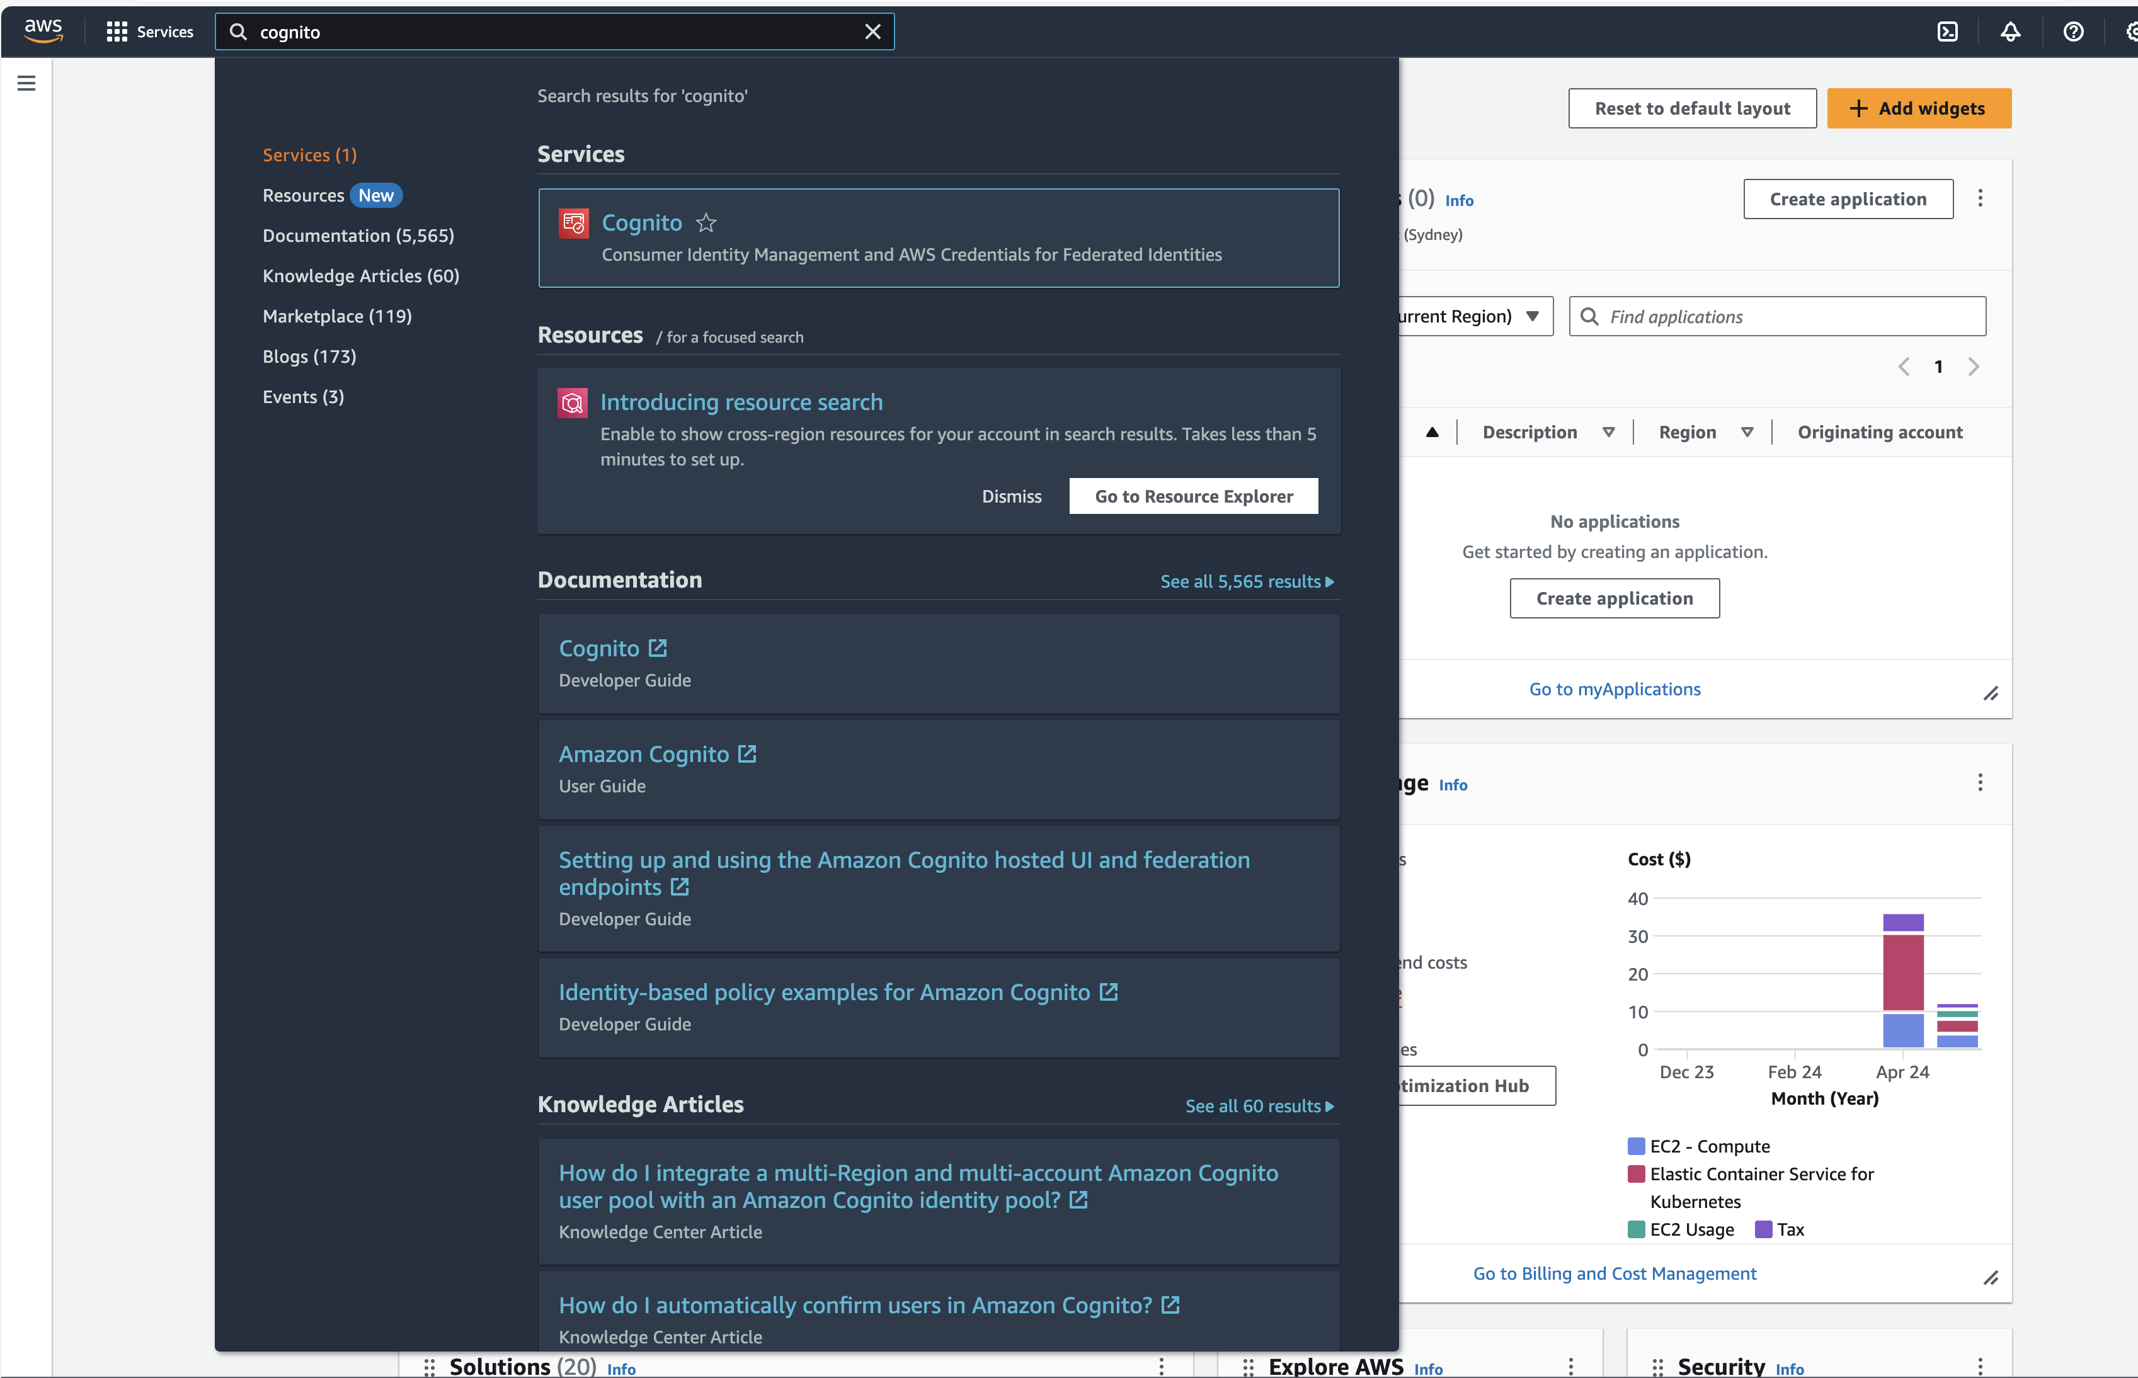
Task: Open the Cognito service result
Action: pyautogui.click(x=642, y=223)
